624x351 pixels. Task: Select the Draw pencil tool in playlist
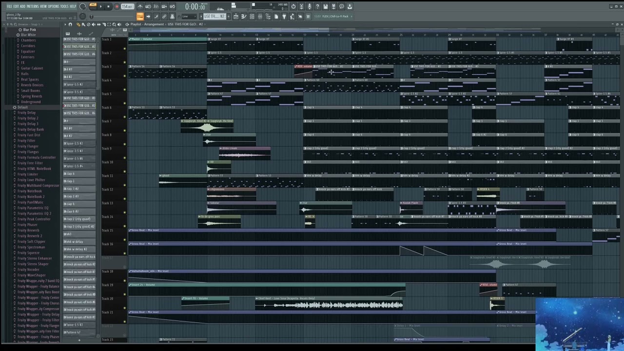tap(78, 24)
